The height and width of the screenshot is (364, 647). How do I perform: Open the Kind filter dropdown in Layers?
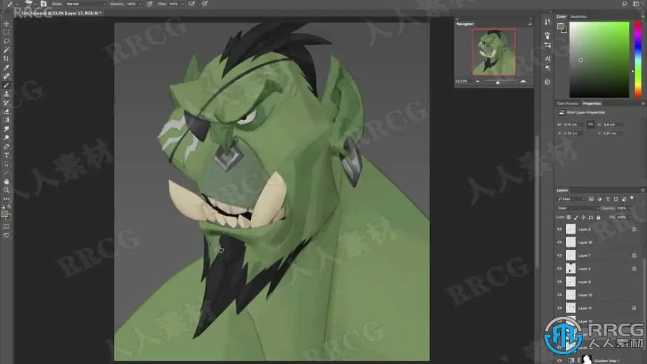(571, 199)
